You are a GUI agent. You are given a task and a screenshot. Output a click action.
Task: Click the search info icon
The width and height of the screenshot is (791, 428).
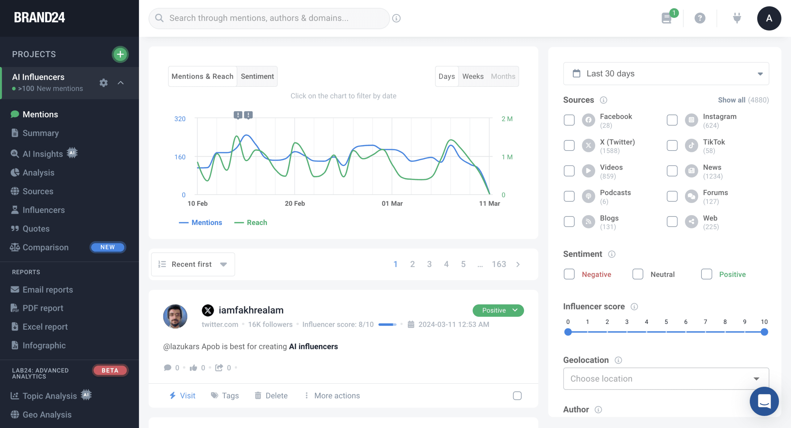(396, 18)
